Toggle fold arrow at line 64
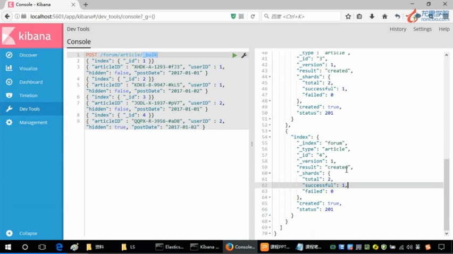This screenshot has height=254, width=453. click(270, 198)
